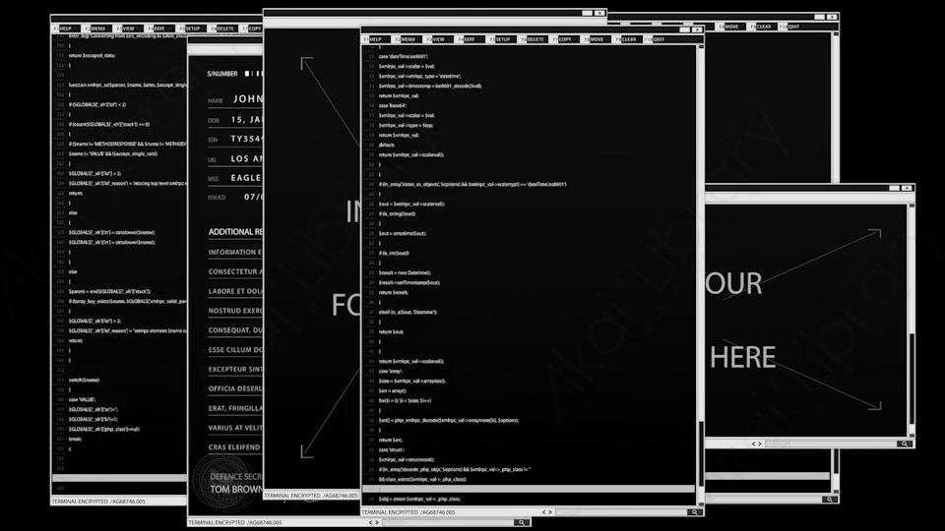945x531 pixels.
Task: Click the "case 'array':" code line
Action: 391,371
